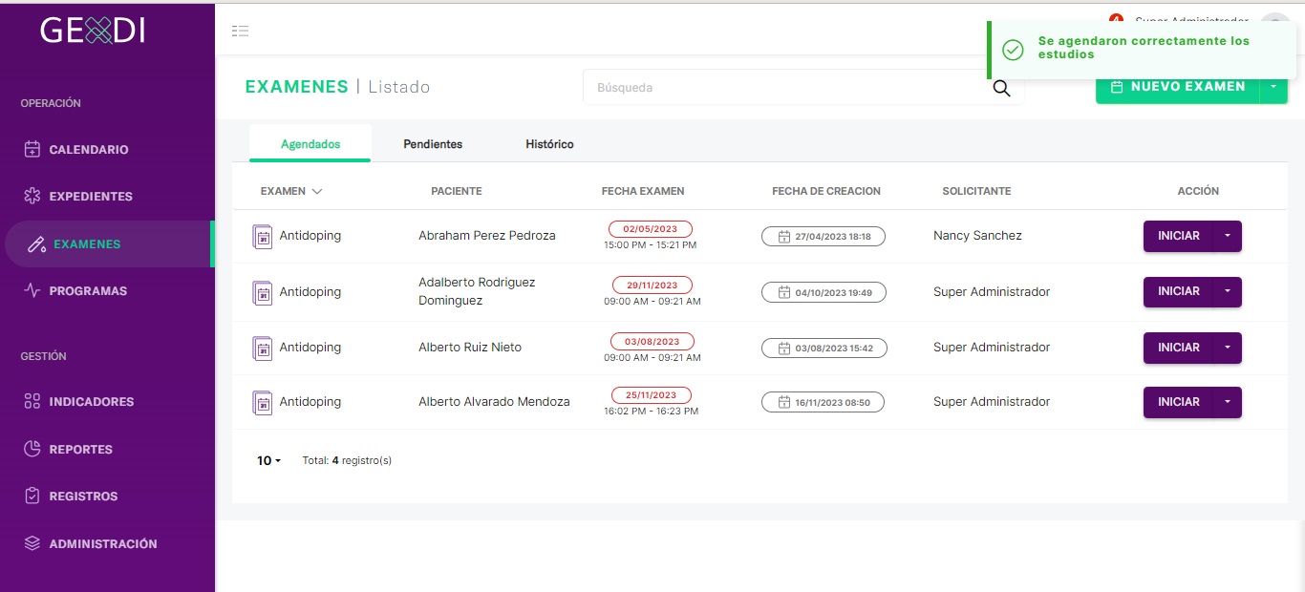
Task: Click the Calendario calendar icon in sidebar
Action: pos(32,149)
